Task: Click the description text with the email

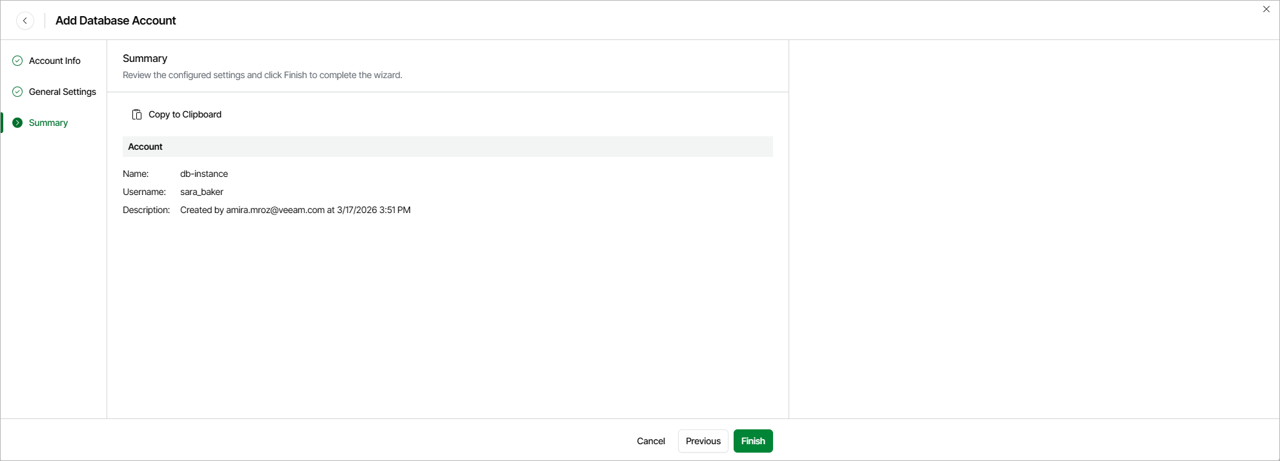Action: pyautogui.click(x=295, y=210)
